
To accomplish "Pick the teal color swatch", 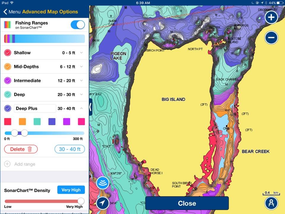I will (37, 122).
